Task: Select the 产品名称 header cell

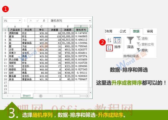Action: pyautogui.click(x=15, y=30)
